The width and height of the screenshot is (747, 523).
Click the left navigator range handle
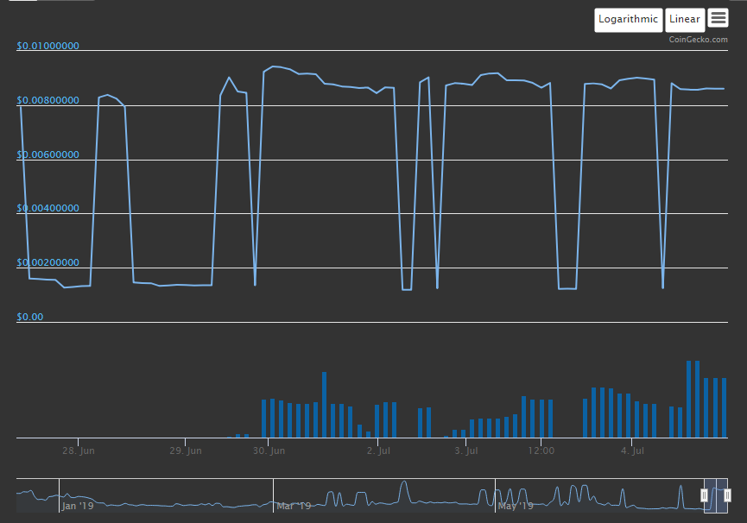[x=704, y=495]
